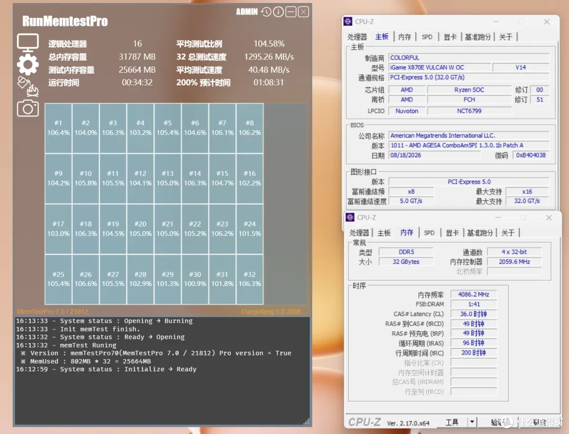Open 显卡 tab in lower CPU-Z window
Viewport: 569px width, 434px height.
coord(452,233)
